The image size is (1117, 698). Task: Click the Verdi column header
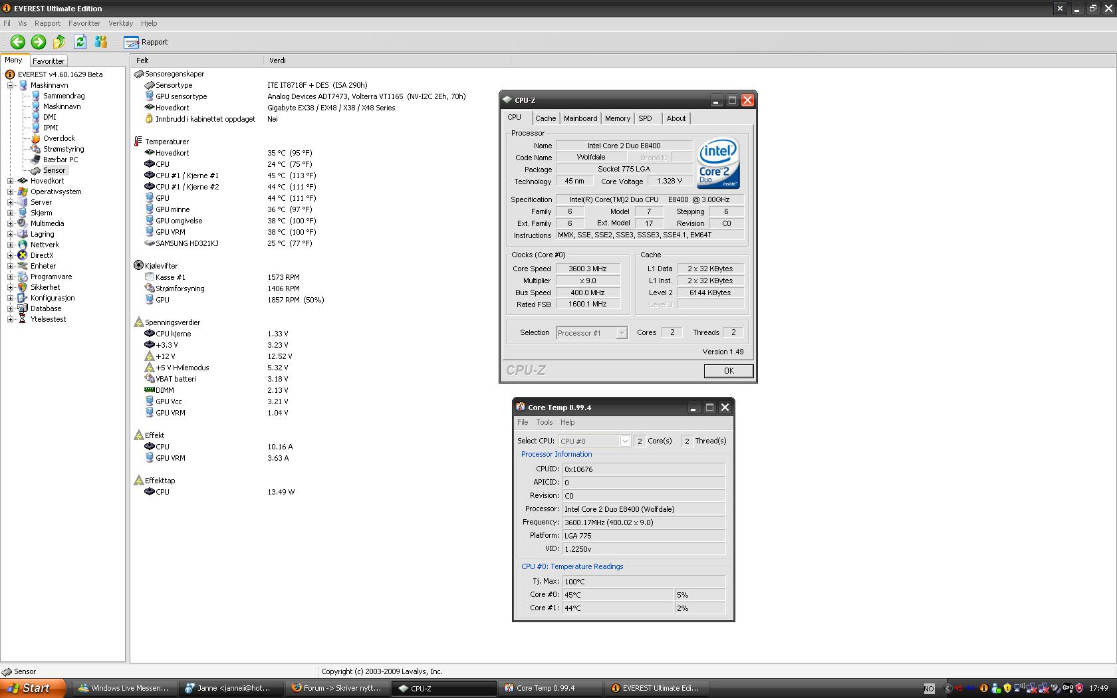[388, 60]
